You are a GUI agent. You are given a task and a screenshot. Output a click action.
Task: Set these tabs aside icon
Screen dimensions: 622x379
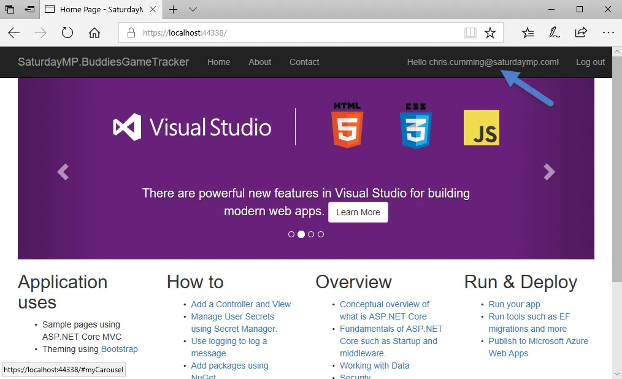[30, 9]
